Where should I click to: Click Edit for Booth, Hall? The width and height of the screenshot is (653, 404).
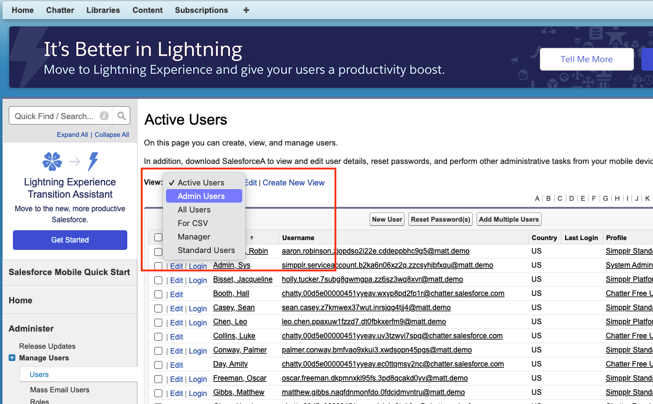point(176,294)
